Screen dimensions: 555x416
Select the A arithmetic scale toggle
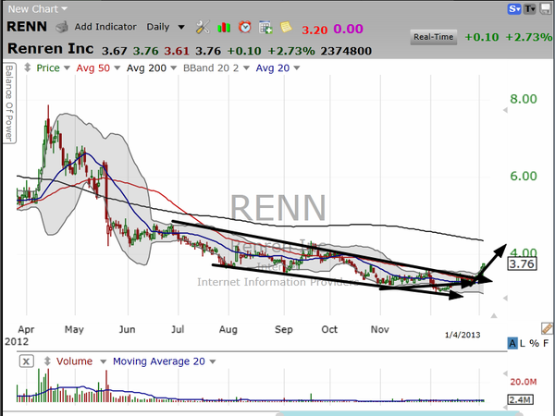[x=512, y=343]
